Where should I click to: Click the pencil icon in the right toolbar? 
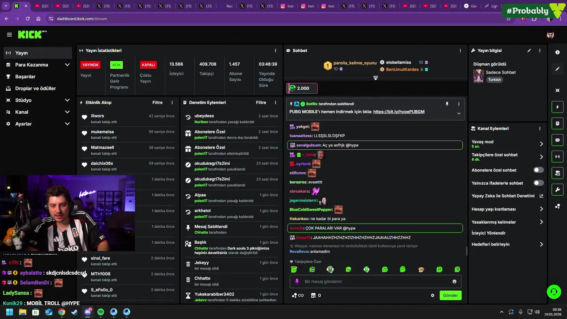[x=557, y=69]
